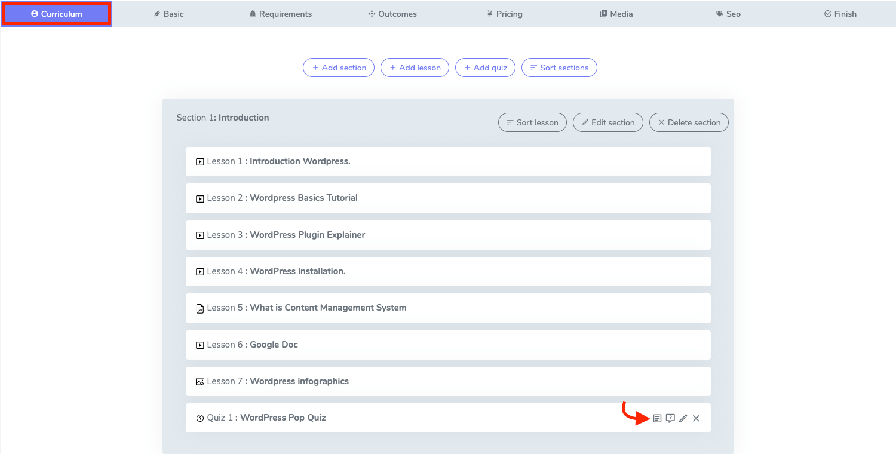Open the Media tab
The width and height of the screenshot is (896, 454).
[x=616, y=14]
